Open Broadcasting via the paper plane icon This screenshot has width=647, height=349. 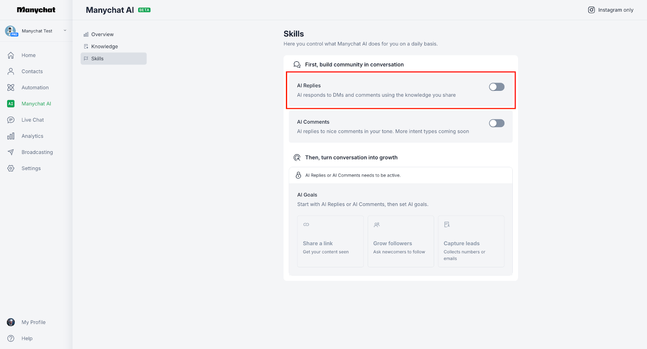tap(11, 152)
